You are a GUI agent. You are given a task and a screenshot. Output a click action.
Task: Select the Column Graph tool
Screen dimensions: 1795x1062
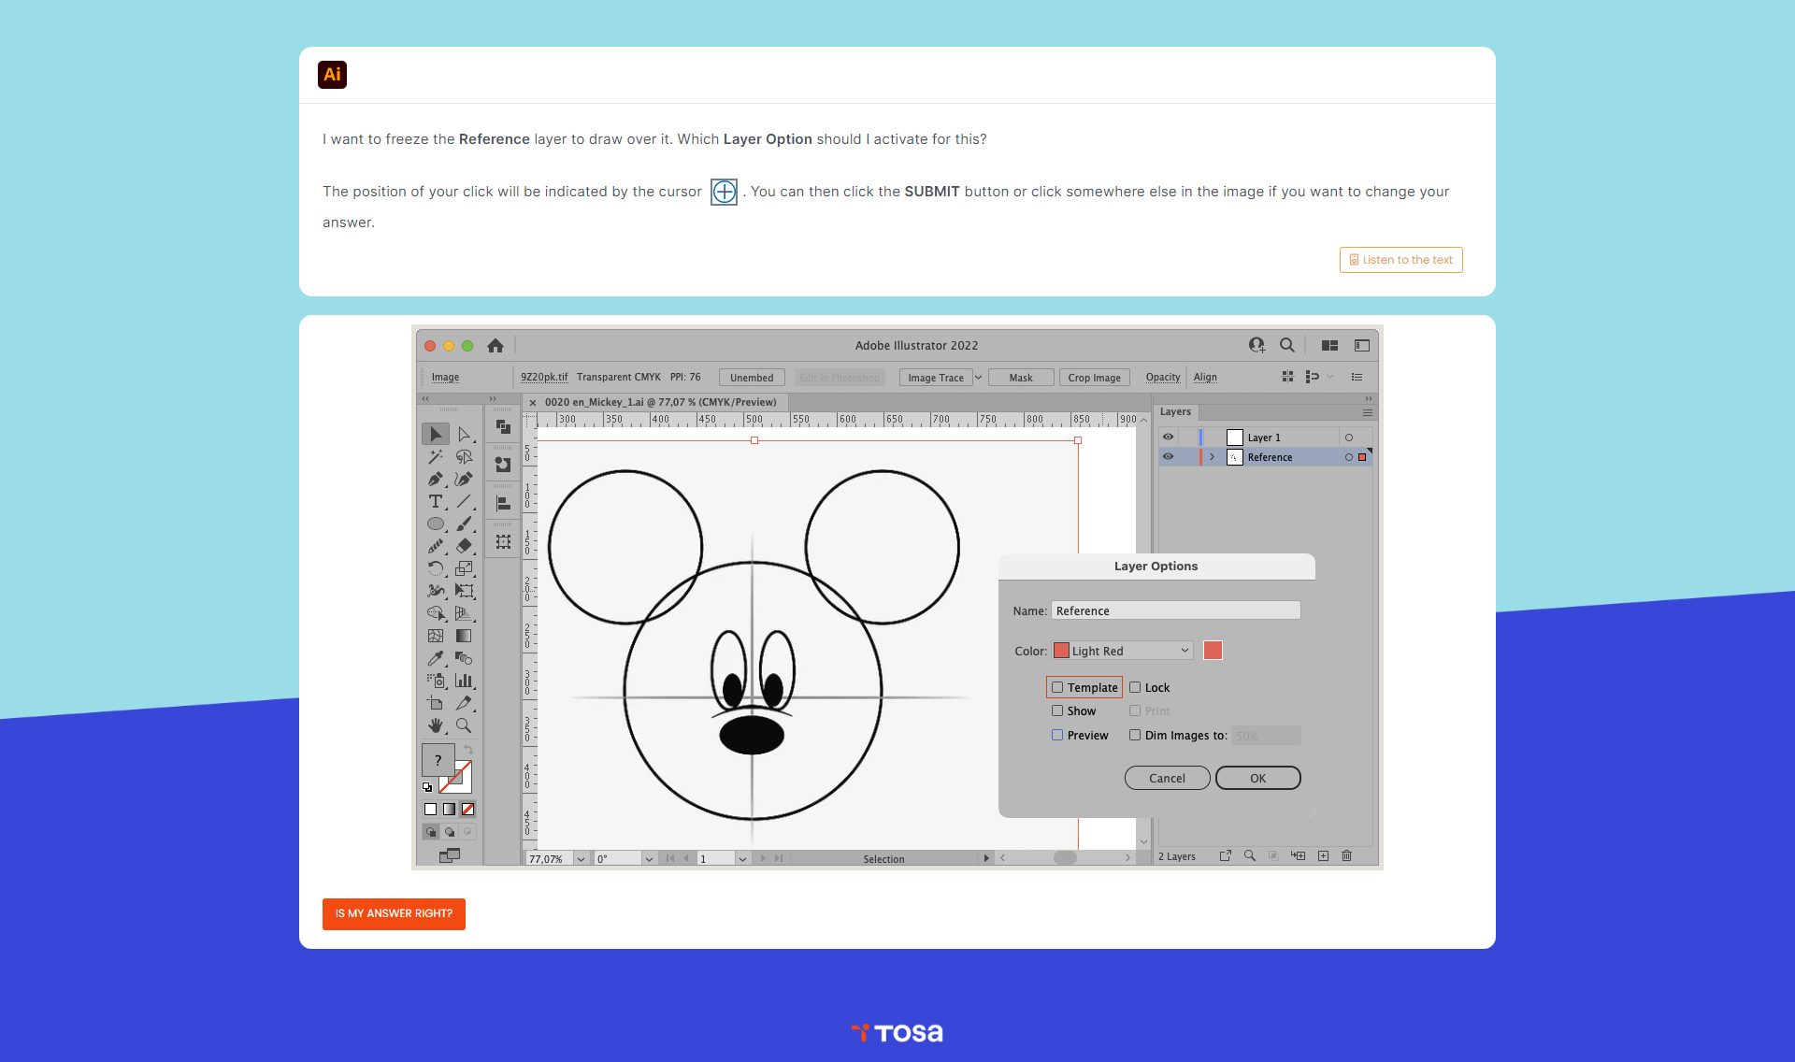click(x=464, y=681)
